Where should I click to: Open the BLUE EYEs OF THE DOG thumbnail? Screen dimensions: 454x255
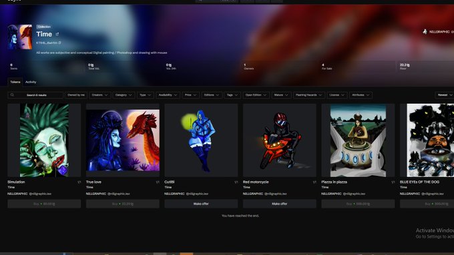[427, 140]
